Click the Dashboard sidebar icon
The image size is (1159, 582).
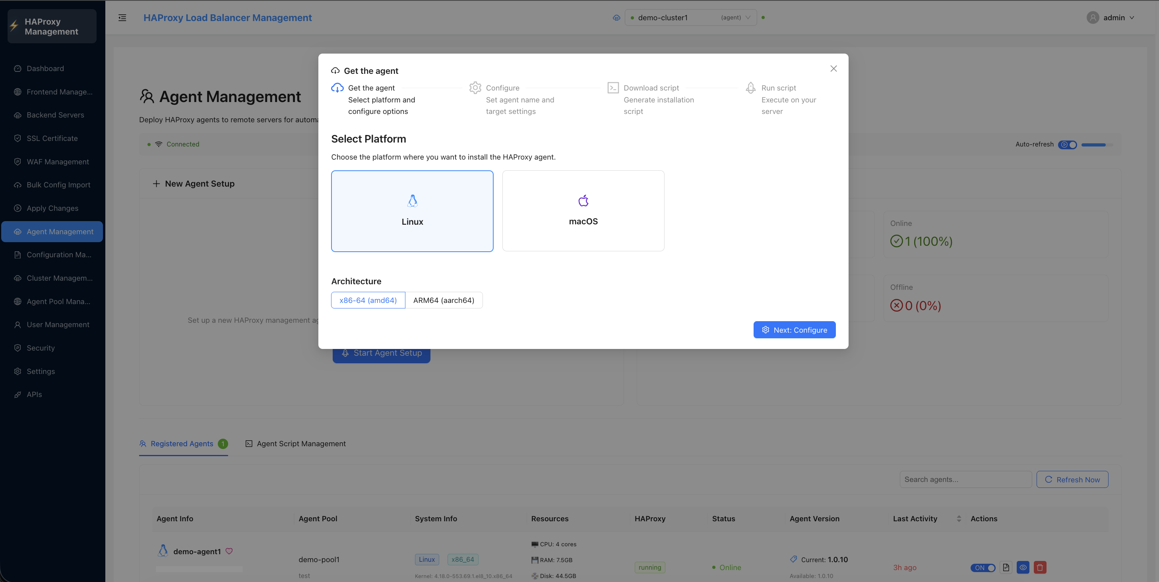pos(17,68)
